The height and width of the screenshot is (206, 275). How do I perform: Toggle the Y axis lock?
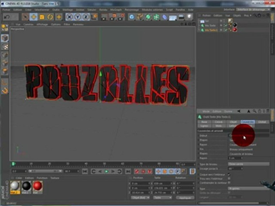78,17
